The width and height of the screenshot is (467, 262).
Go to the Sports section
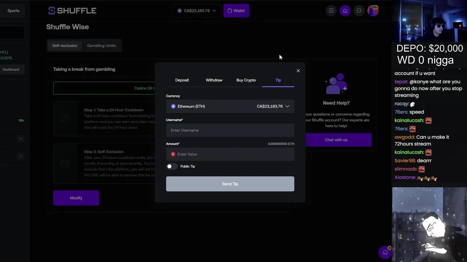[x=13, y=11]
